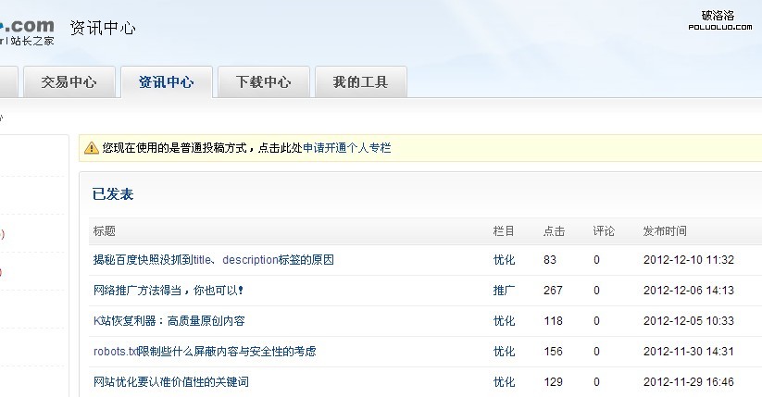The image size is (762, 397).
Task: Select the 资讯中心 tab
Action: (x=167, y=82)
